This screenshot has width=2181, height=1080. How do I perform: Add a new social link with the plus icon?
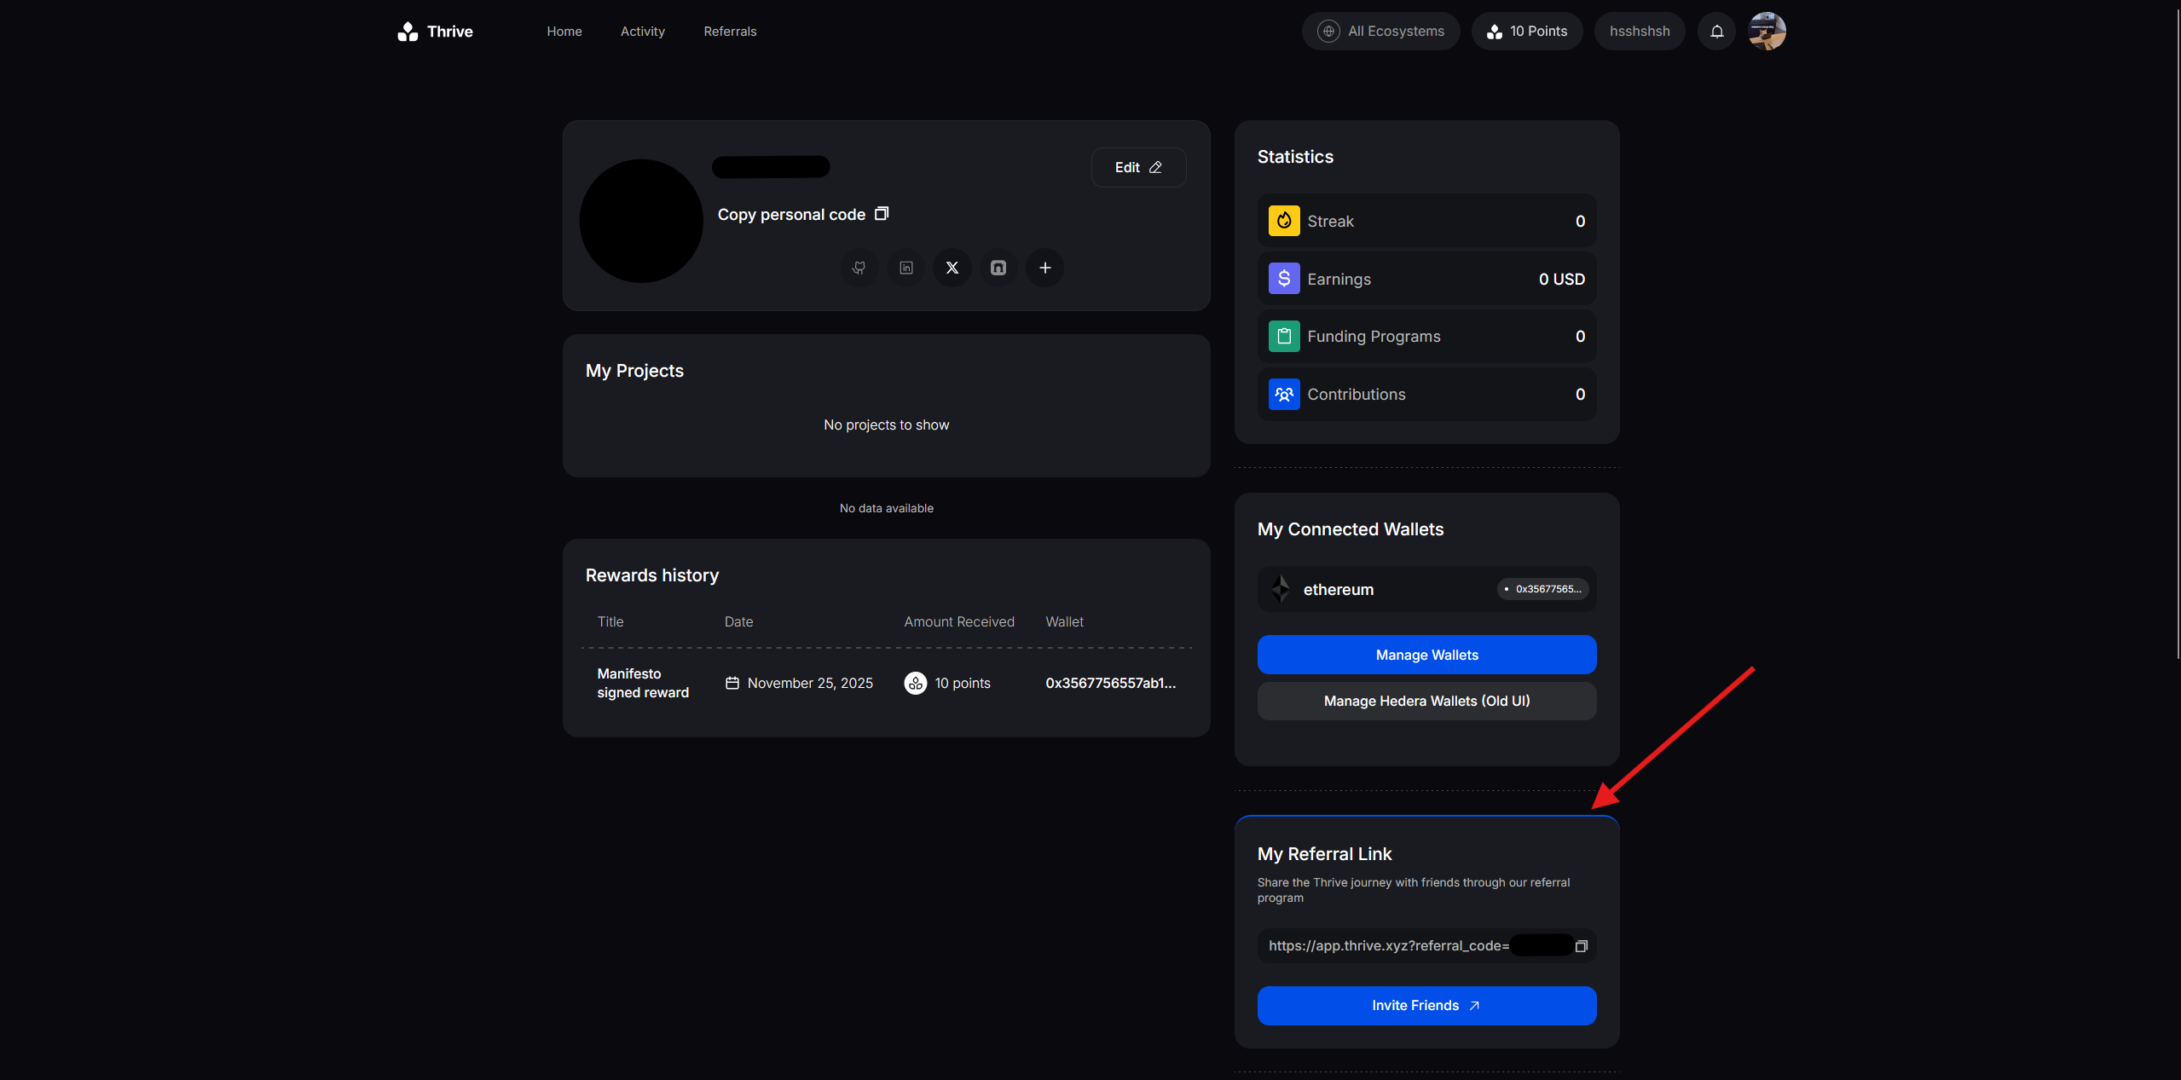1045,268
